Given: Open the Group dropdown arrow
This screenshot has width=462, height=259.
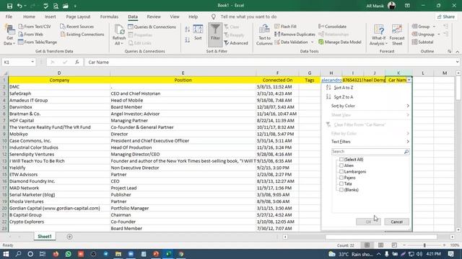Looking at the screenshot, I should (x=434, y=27).
